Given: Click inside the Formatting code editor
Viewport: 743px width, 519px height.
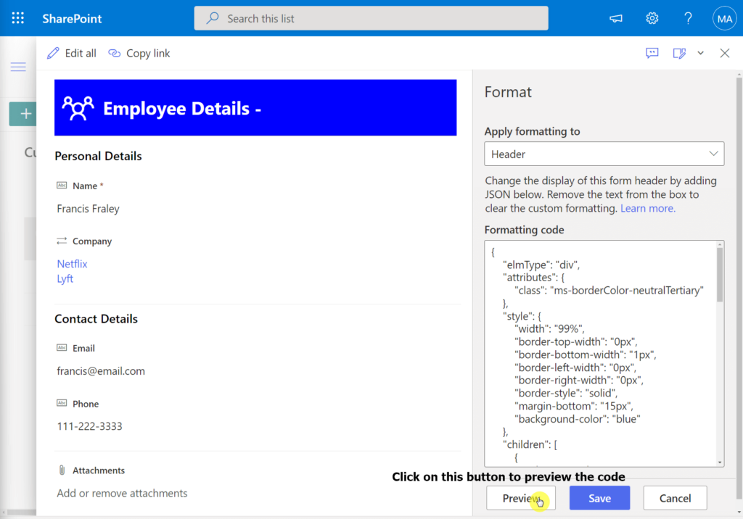Looking at the screenshot, I should pyautogui.click(x=600, y=353).
